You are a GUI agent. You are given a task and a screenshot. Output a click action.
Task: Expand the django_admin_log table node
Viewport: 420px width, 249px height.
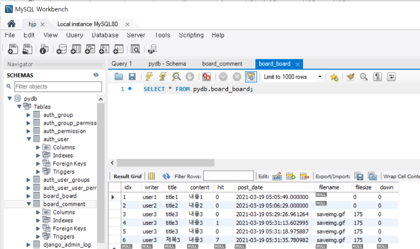point(28,245)
